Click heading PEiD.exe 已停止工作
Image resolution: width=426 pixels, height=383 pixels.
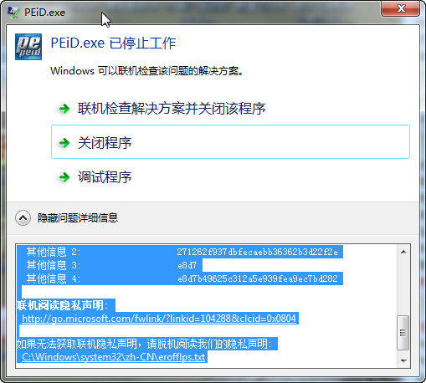[x=113, y=43]
